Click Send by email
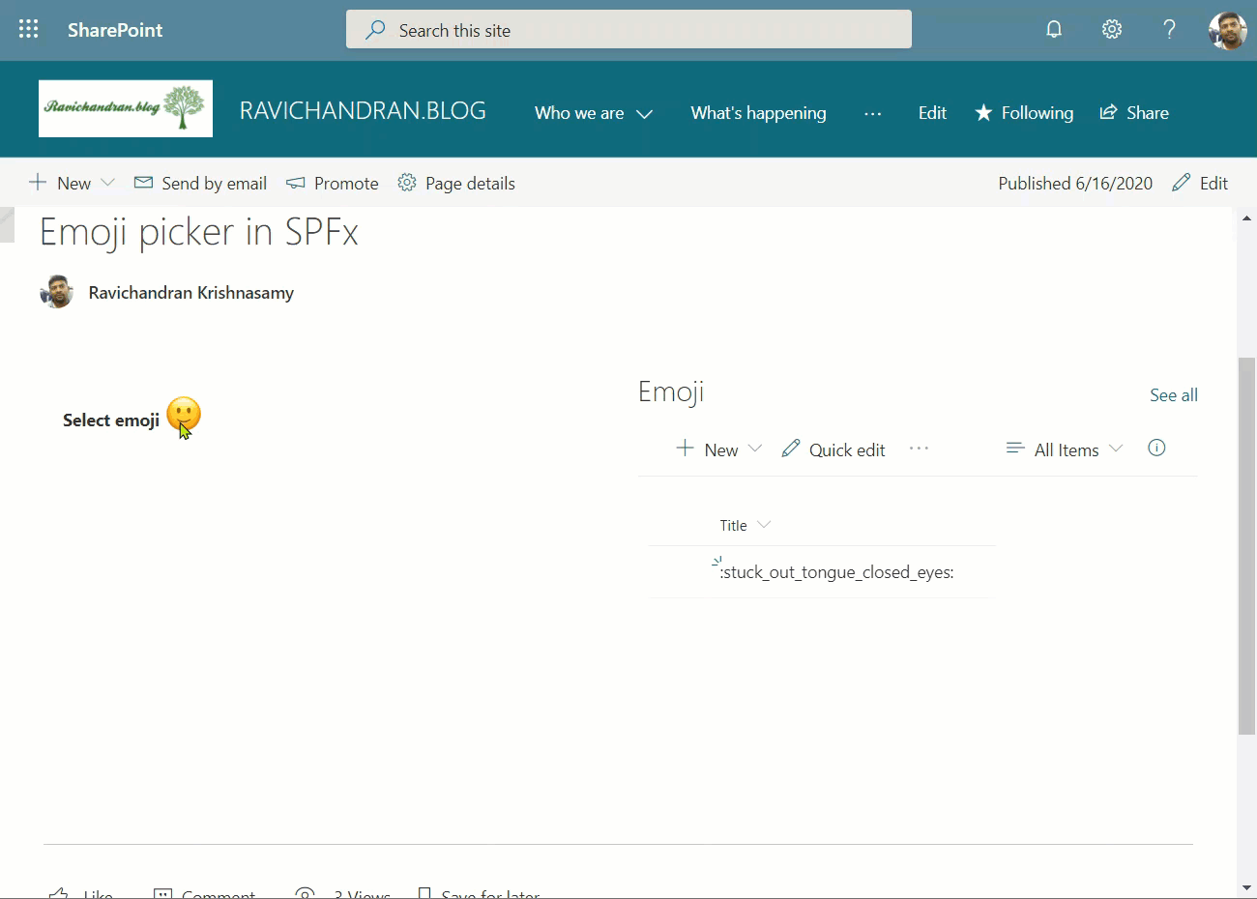Image resolution: width=1257 pixels, height=899 pixels. coord(200,183)
